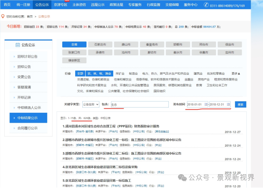Click the WeChat logo in the watermark

182,178
